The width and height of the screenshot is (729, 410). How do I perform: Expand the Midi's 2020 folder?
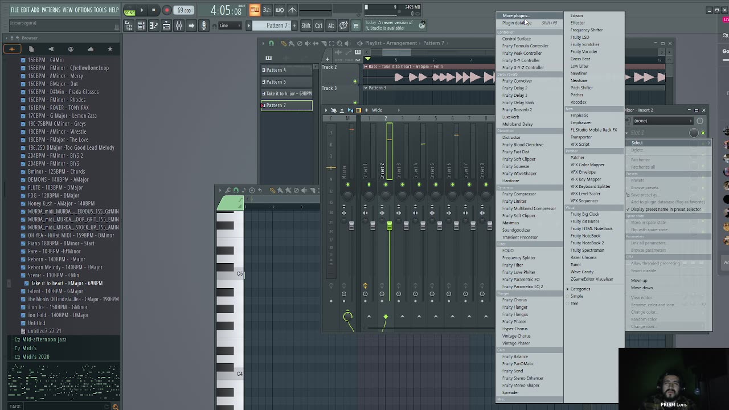35,356
